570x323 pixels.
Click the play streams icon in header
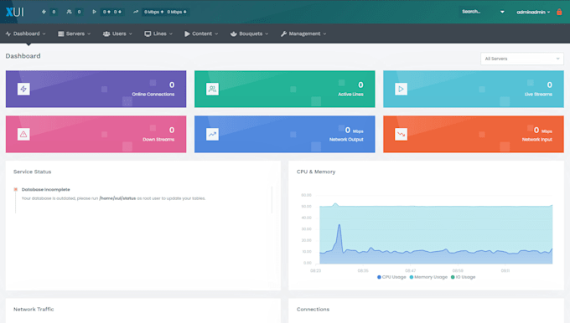click(x=94, y=12)
